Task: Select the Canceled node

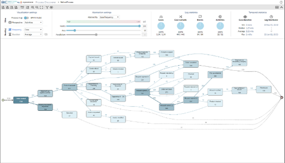Action: pos(70,114)
